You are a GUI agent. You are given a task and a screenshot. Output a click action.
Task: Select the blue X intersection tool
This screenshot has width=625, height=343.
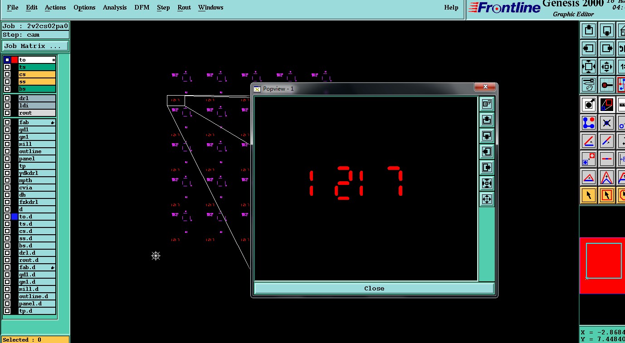607,123
